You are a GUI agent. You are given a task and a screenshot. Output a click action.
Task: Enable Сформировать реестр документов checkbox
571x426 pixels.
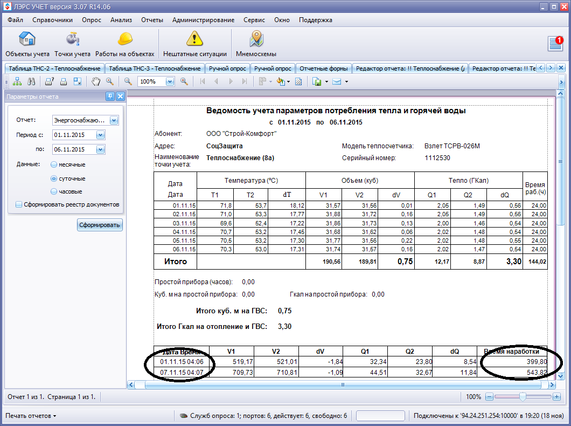[19, 204]
